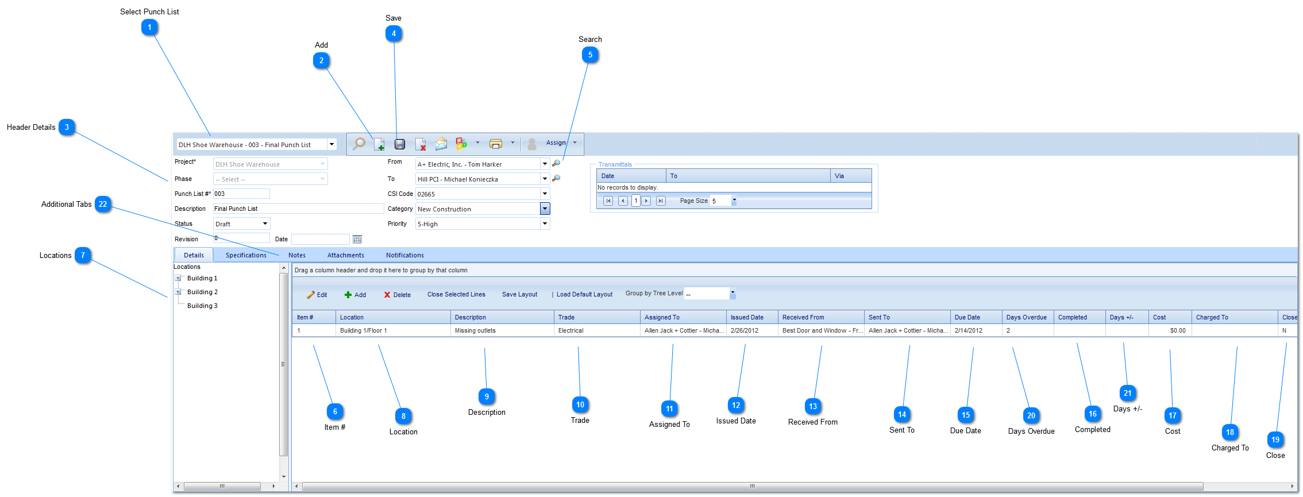This screenshot has width=1303, height=497.
Task: Open the Priority dropdown
Action: pos(545,224)
